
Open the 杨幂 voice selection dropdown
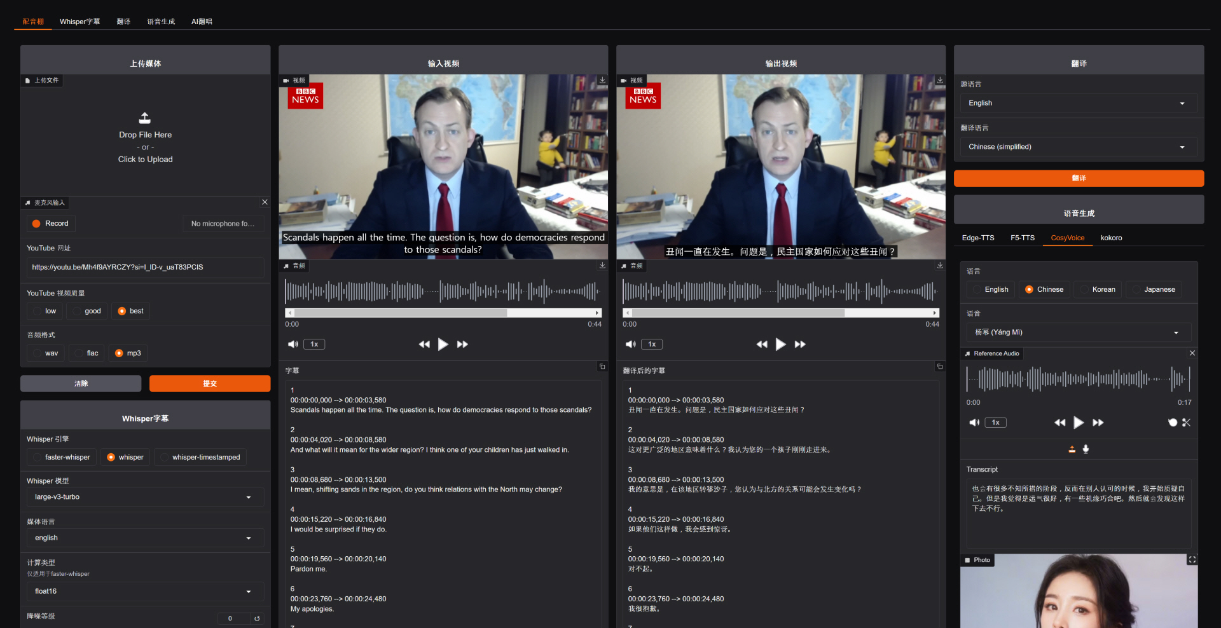[x=1077, y=332]
